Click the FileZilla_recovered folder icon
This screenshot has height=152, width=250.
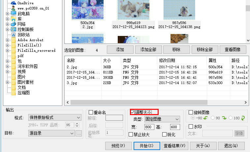coord(14,50)
